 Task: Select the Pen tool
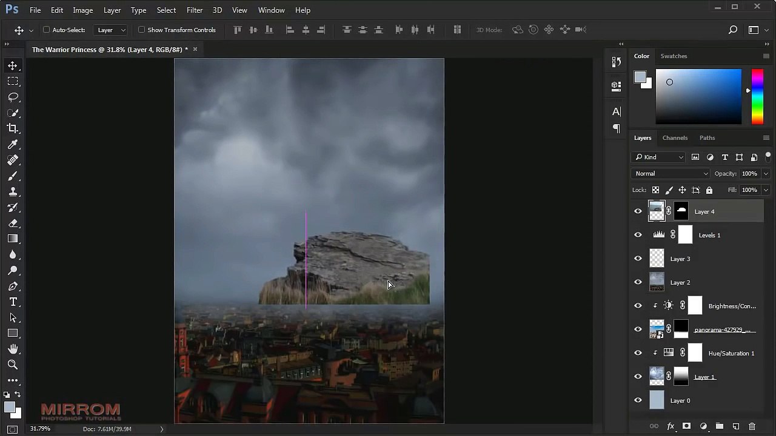(x=13, y=286)
